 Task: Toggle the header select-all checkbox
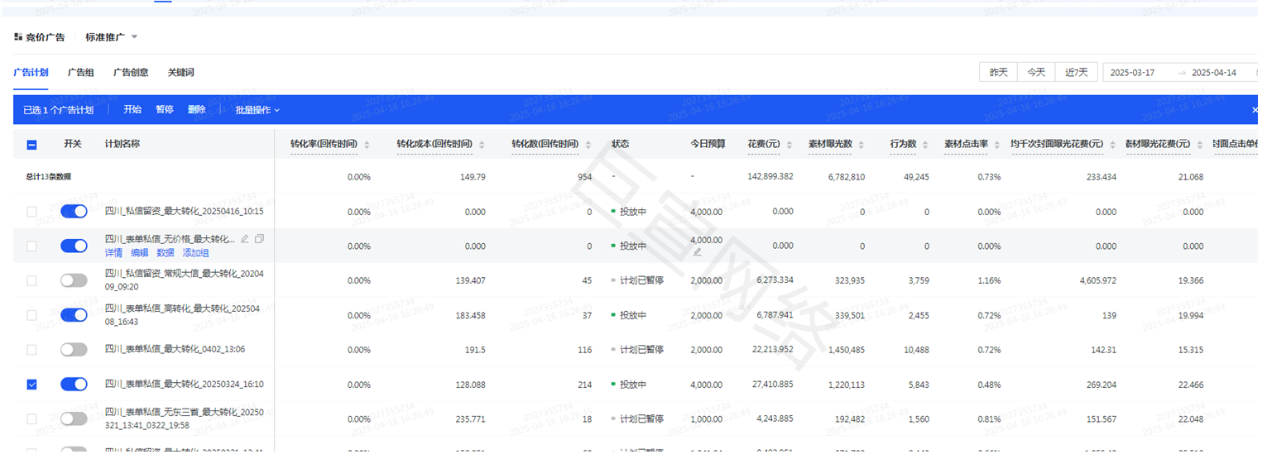[x=31, y=145]
